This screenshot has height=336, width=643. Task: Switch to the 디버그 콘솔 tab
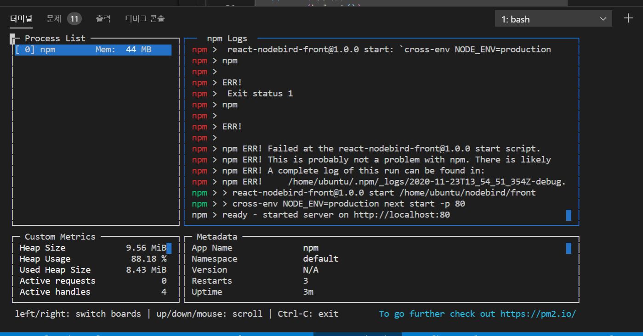tap(145, 19)
